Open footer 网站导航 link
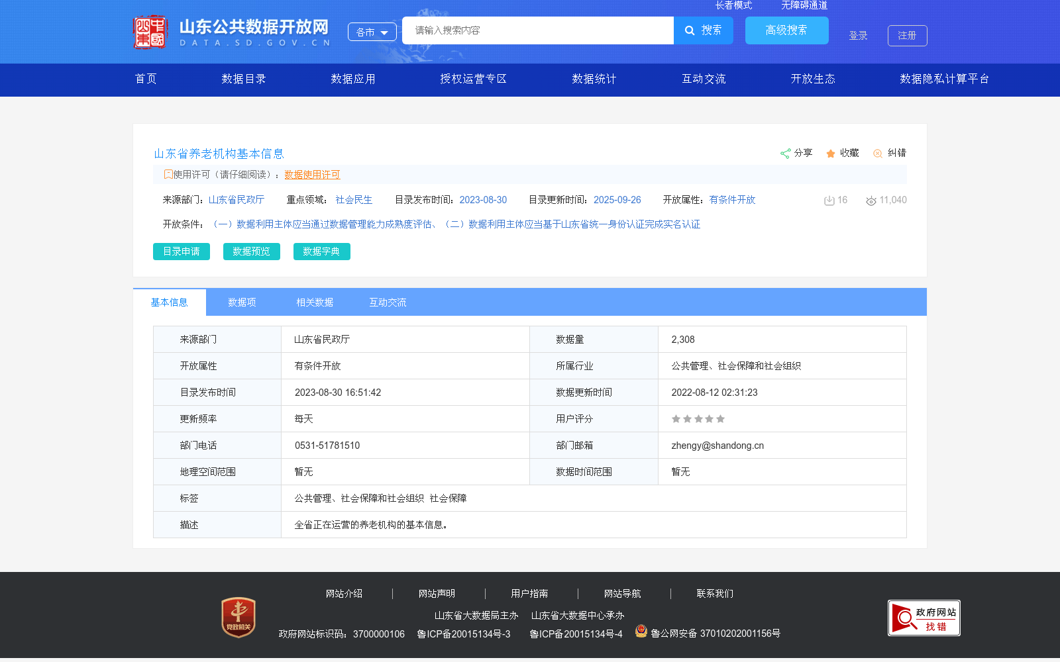Screen dimensions: 1060x662 click(623, 594)
